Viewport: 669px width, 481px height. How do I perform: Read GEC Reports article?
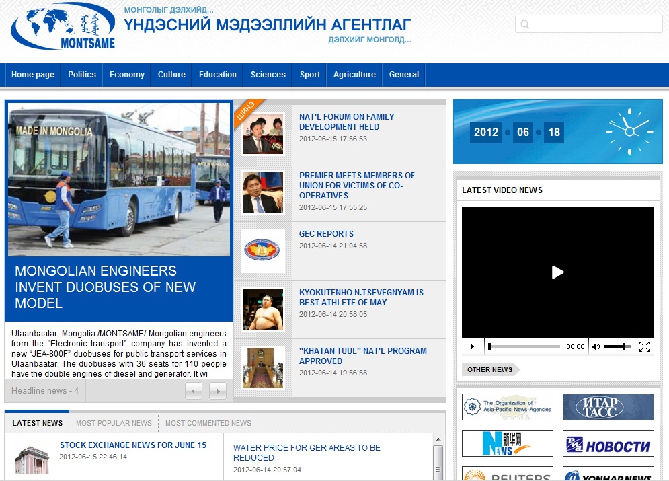tap(326, 234)
